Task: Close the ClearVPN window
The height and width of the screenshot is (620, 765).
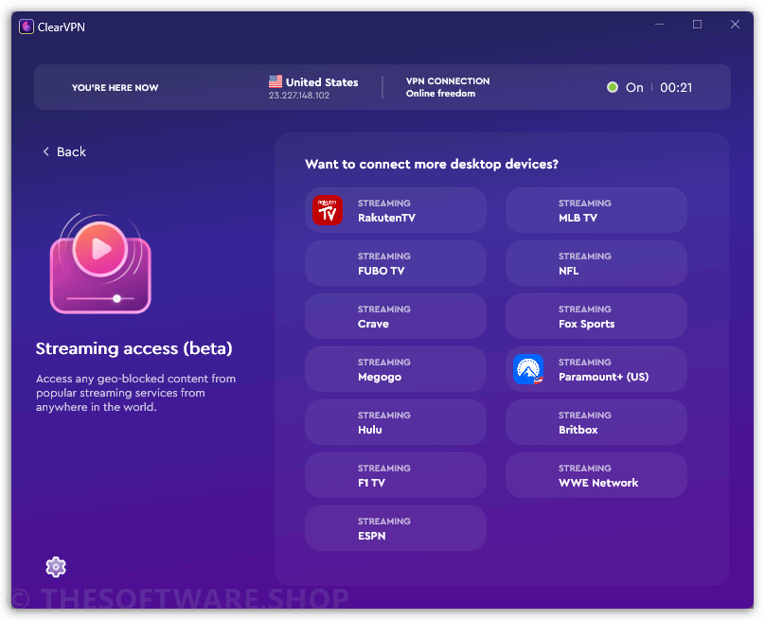Action: point(736,25)
